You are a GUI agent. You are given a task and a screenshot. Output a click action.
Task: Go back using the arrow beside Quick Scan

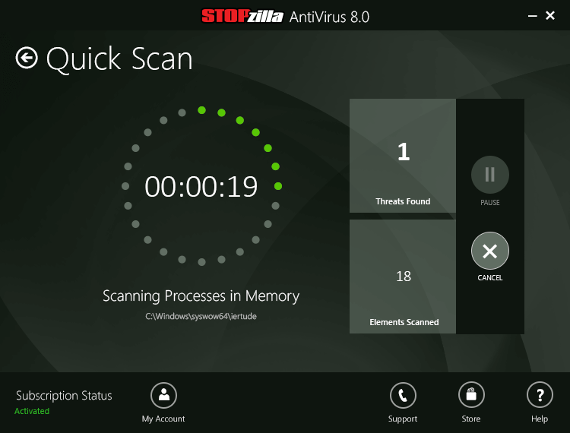point(27,58)
